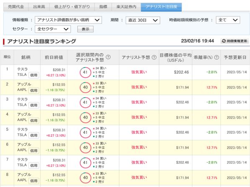The width and height of the screenshot is (250, 187).
Task: Click the 目標株価の平均 column header
Action: pyautogui.click(x=175, y=57)
